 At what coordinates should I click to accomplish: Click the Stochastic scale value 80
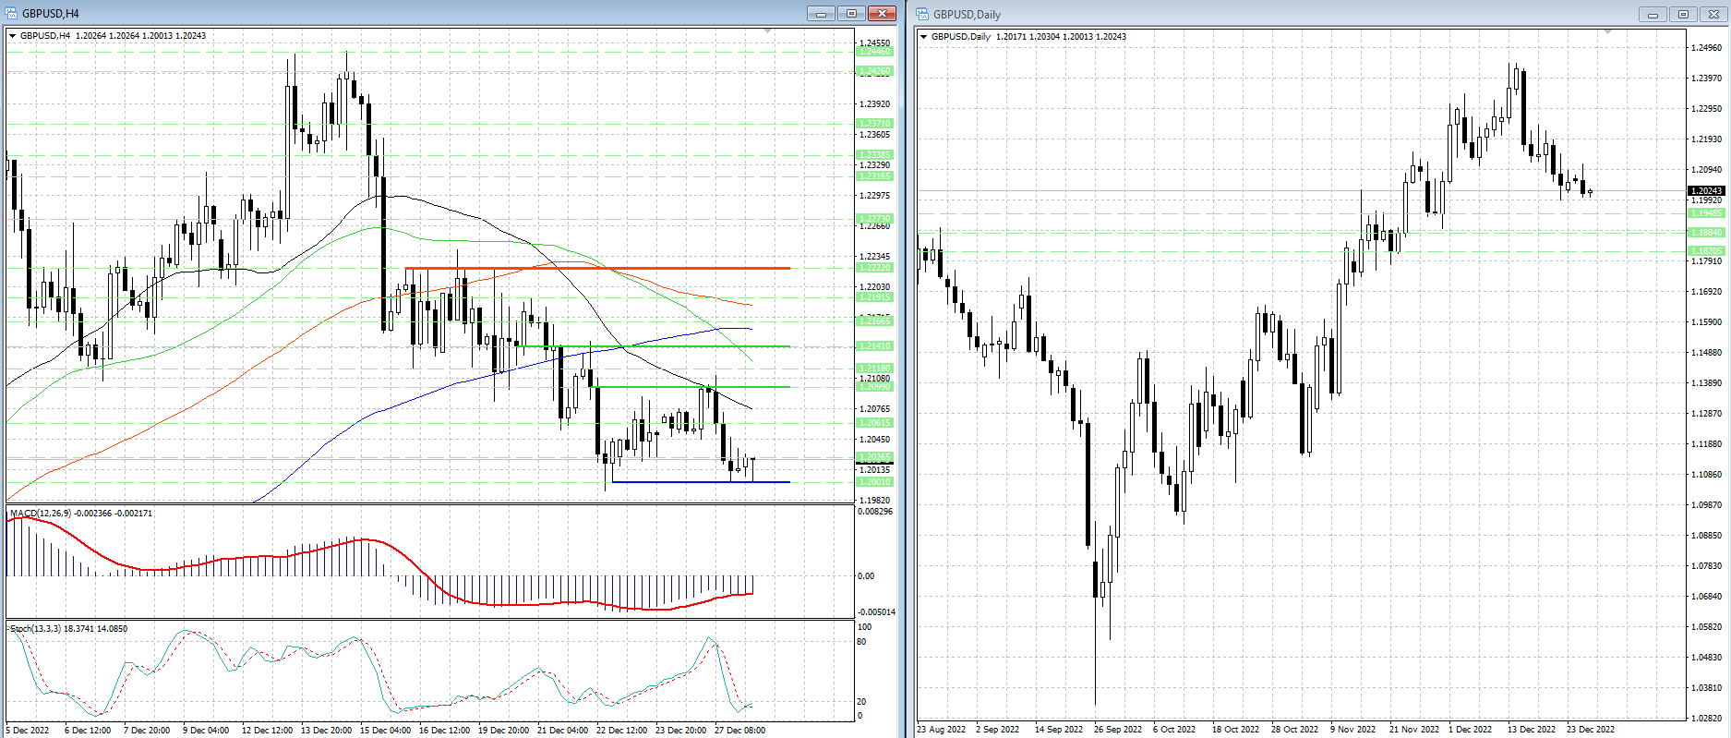(x=862, y=641)
